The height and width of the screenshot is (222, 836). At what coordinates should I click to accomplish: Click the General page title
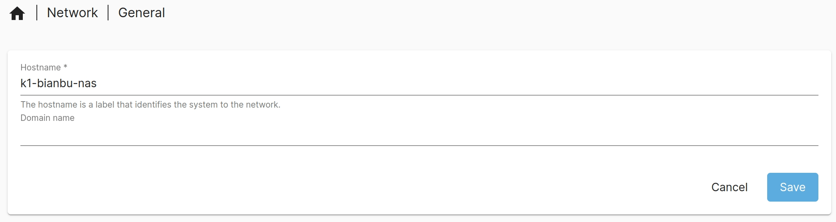pos(141,13)
